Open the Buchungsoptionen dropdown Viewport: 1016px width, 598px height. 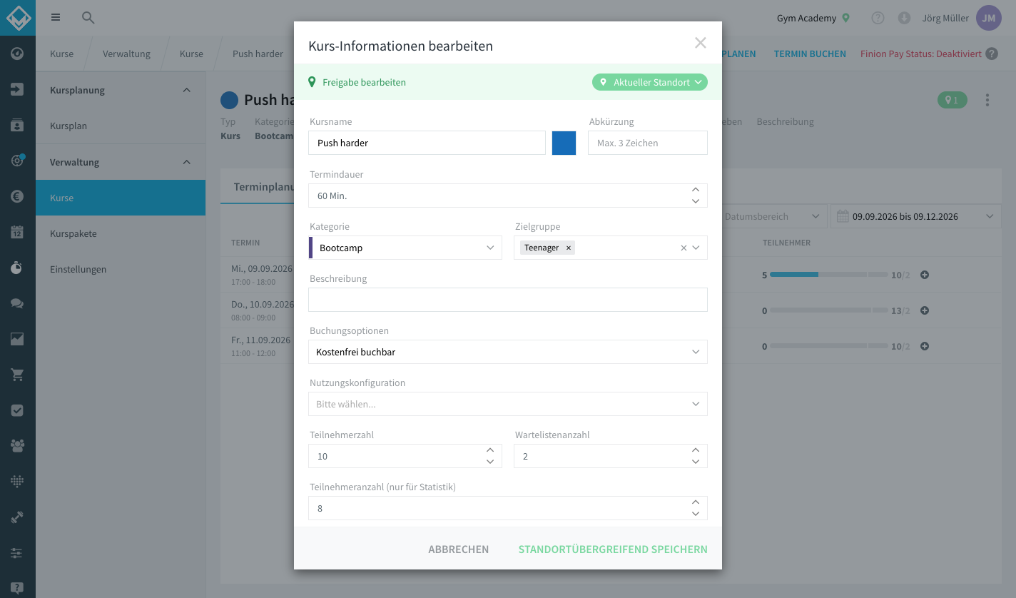pyautogui.click(x=508, y=352)
